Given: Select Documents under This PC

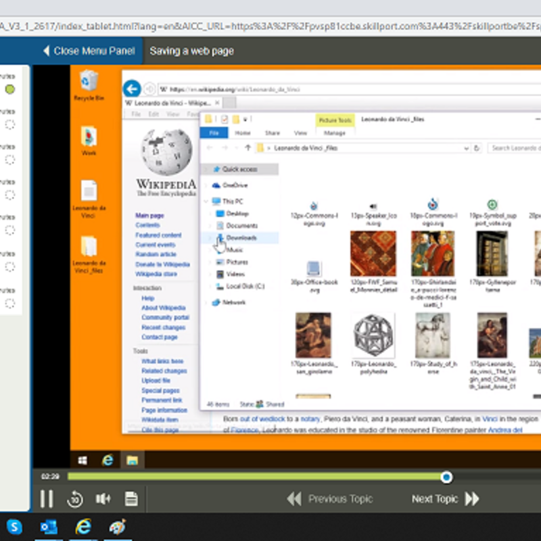Looking at the screenshot, I should 241,226.
